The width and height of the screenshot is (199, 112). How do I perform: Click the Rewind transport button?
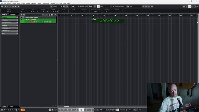pyautogui.click(x=68, y=110)
